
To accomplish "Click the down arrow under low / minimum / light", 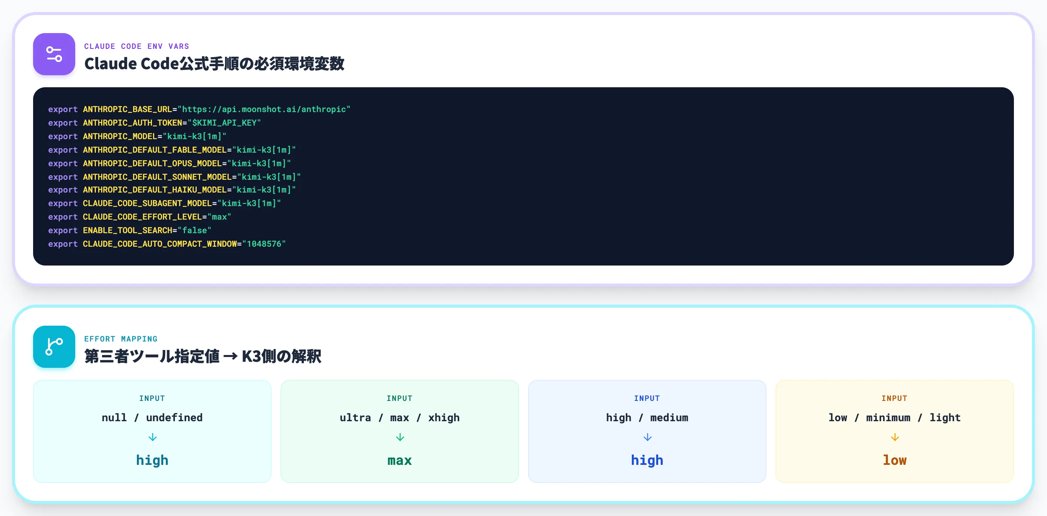I will click(x=895, y=437).
